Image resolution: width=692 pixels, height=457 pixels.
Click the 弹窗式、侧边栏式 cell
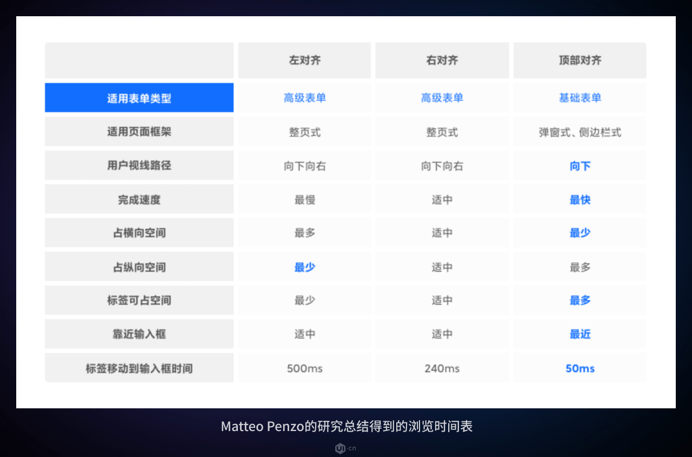click(x=580, y=132)
